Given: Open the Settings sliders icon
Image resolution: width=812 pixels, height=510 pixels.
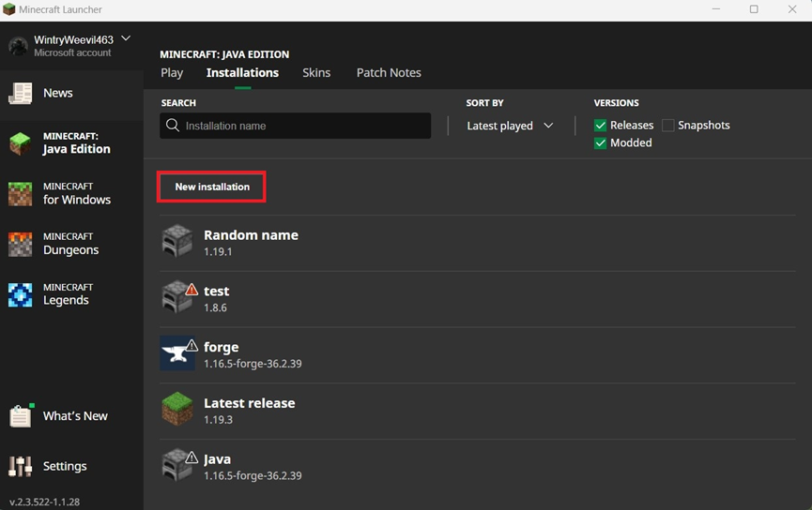Looking at the screenshot, I should [21, 466].
